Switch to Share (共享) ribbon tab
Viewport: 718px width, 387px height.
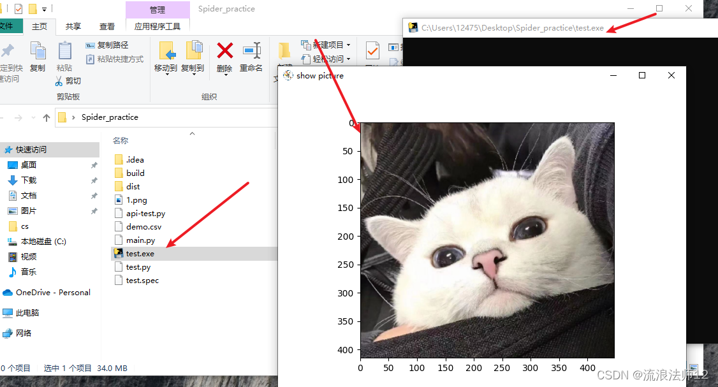click(x=73, y=27)
